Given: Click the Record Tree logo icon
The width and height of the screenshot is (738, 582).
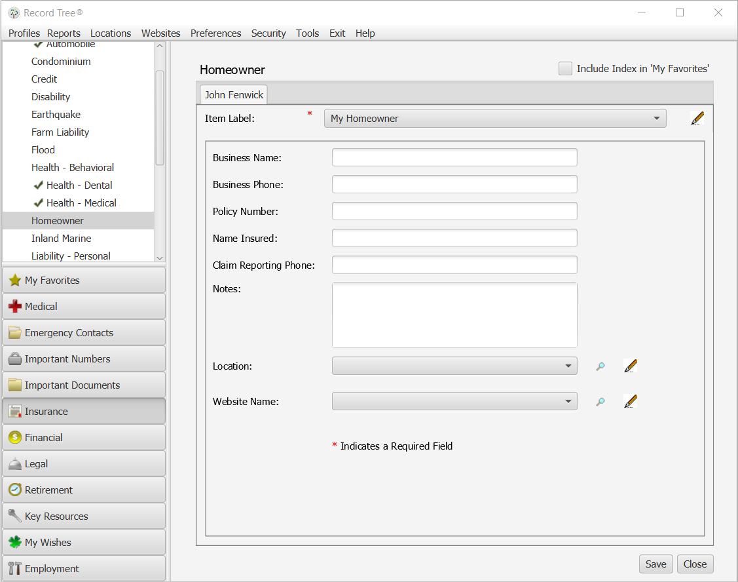Looking at the screenshot, I should point(12,12).
